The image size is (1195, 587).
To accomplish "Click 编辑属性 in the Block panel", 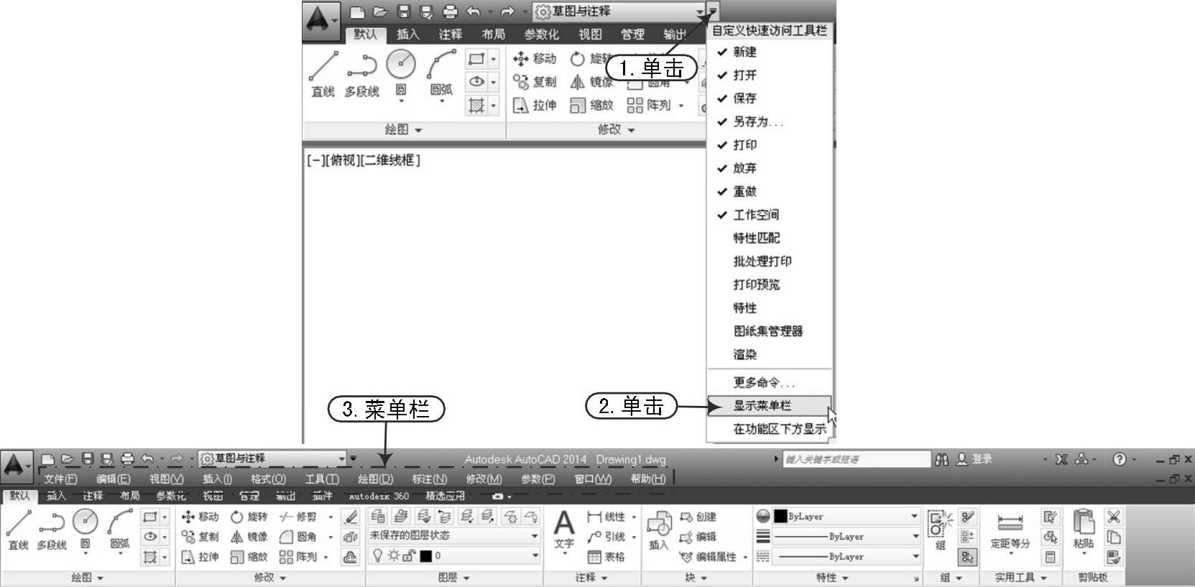I will click(709, 557).
